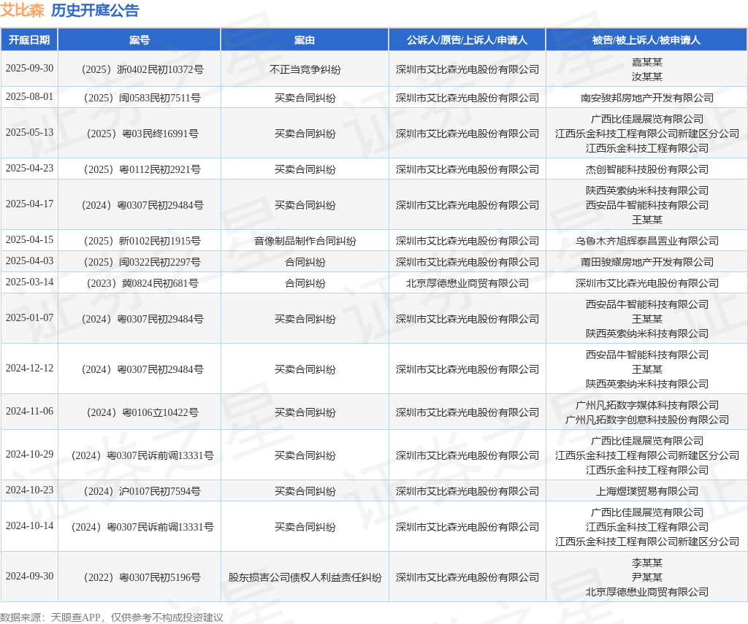This screenshot has width=748, height=624.
Task: Click 西安品牛智能科技有限公司 in the 2024-12-12 row
Action: (647, 355)
